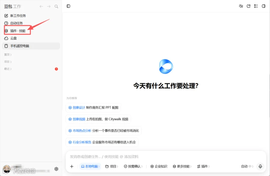Expand the 置顶 section

pos(8,54)
